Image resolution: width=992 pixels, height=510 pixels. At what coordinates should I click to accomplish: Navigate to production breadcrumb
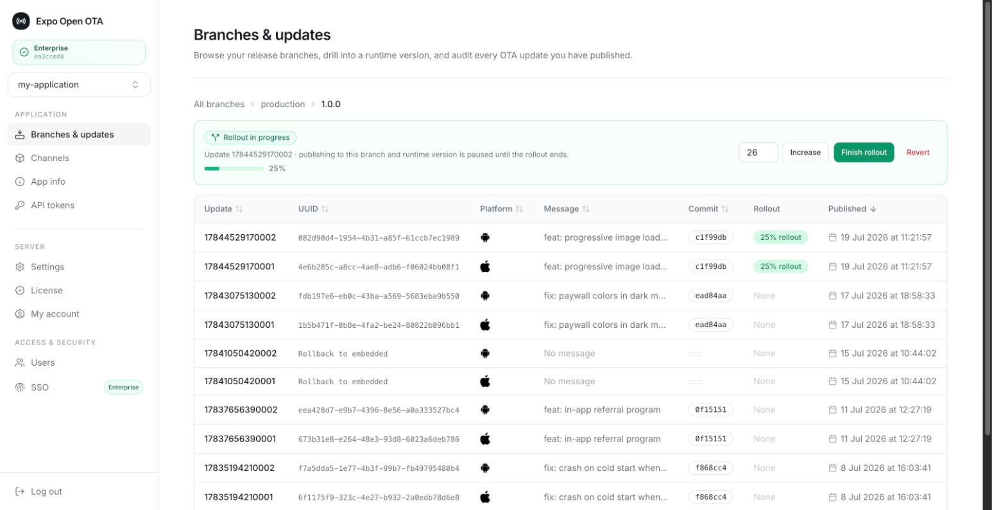282,104
